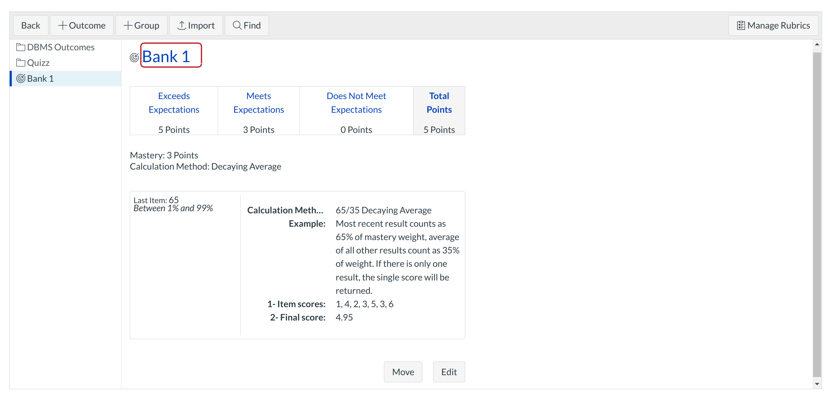828x400 pixels.
Task: Edit the Bank 1 outcome
Action: pyautogui.click(x=448, y=372)
